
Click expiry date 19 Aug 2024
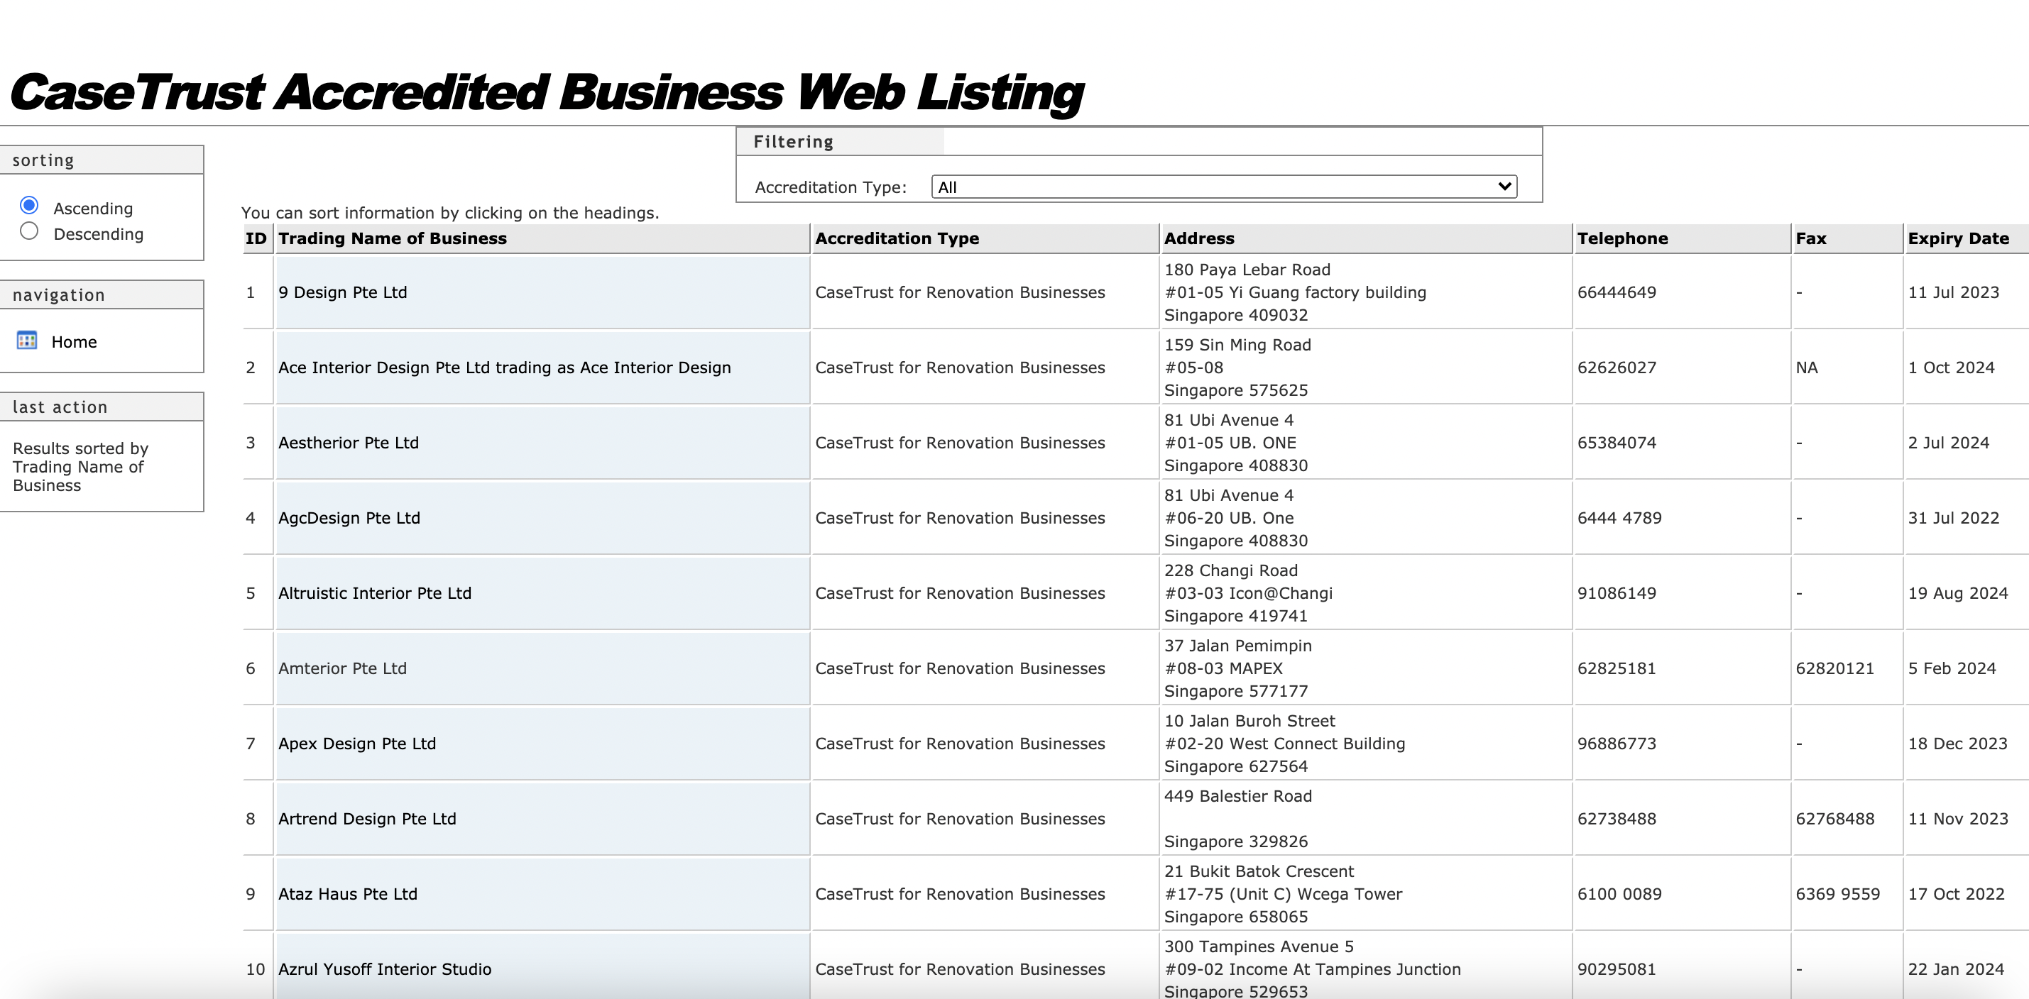coord(1957,592)
